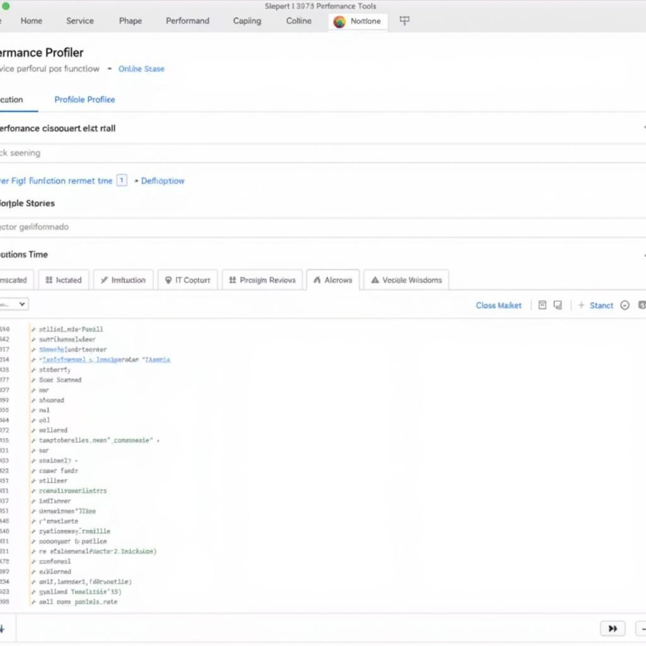Expand the stllleer row arrow
646x646 pixels.
pyautogui.click(x=33, y=481)
